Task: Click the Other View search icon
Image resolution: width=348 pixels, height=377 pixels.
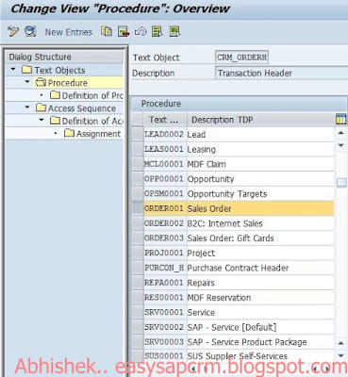Action: coord(30,31)
